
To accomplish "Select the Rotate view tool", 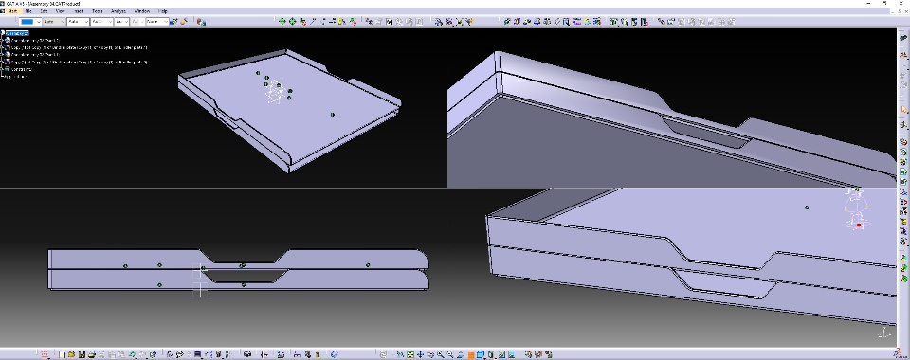I will pyautogui.click(x=430, y=354).
